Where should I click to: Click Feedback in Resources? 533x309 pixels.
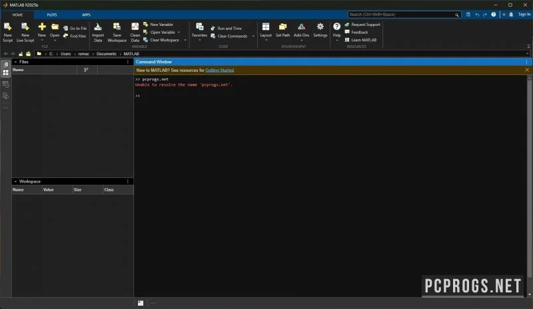point(356,32)
